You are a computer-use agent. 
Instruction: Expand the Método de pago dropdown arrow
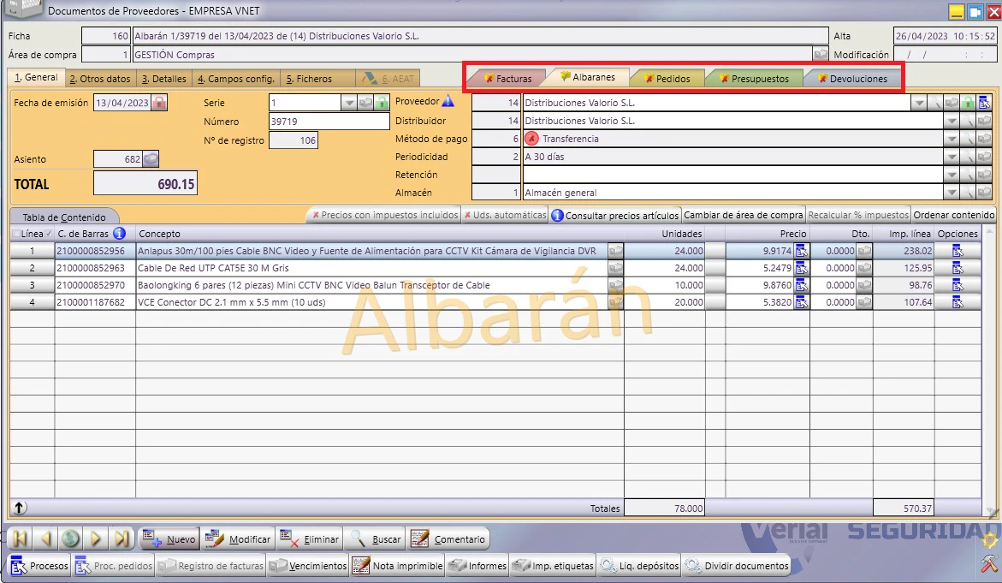point(952,139)
